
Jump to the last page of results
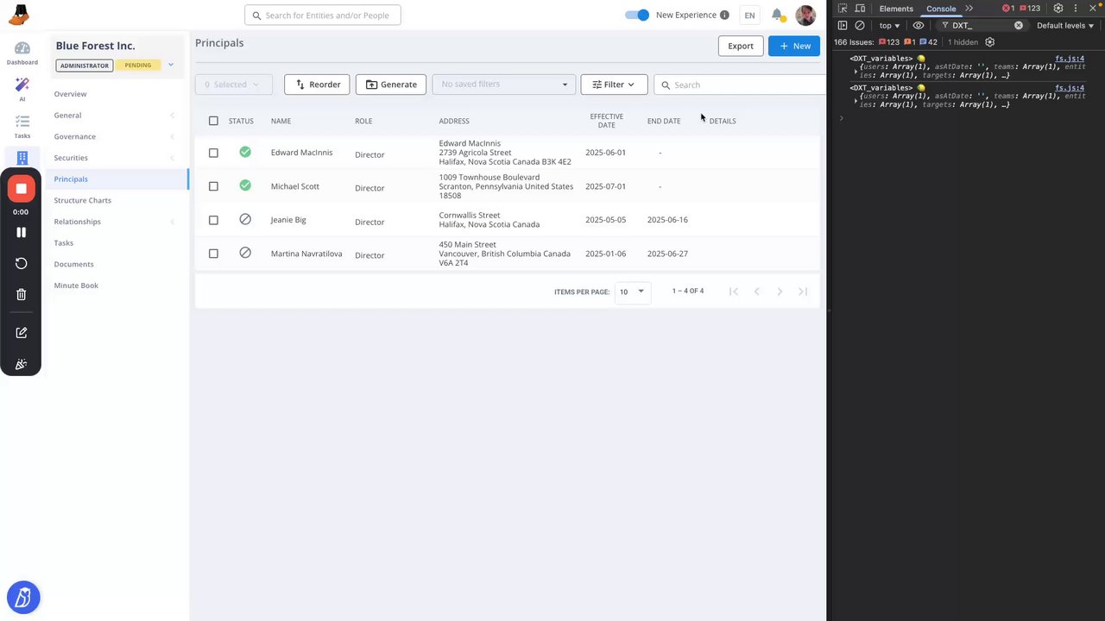tap(803, 292)
